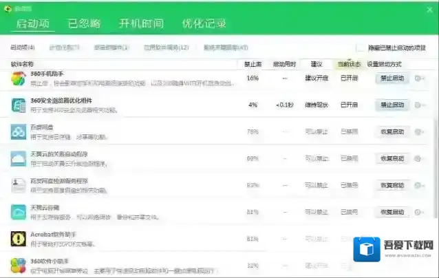Click the 360 logo in the title bar
The height and width of the screenshot is (278, 439).
pos(8,9)
